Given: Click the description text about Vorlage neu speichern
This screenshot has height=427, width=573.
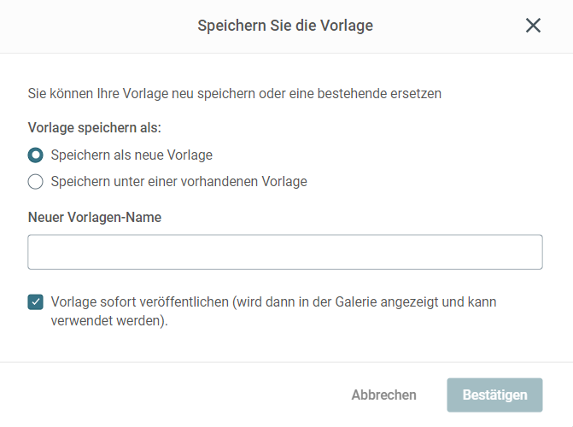Looking at the screenshot, I should (235, 94).
